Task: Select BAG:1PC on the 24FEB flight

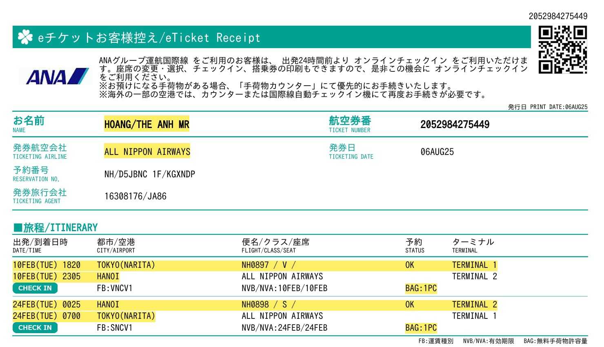Action: pyautogui.click(x=421, y=328)
